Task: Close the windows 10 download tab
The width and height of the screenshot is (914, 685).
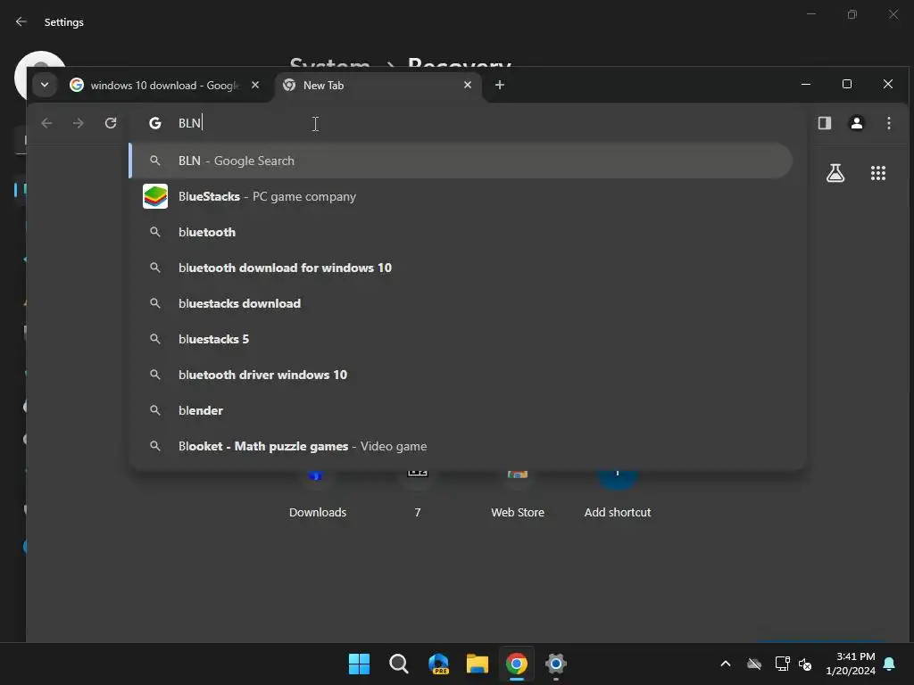Action: click(x=255, y=85)
